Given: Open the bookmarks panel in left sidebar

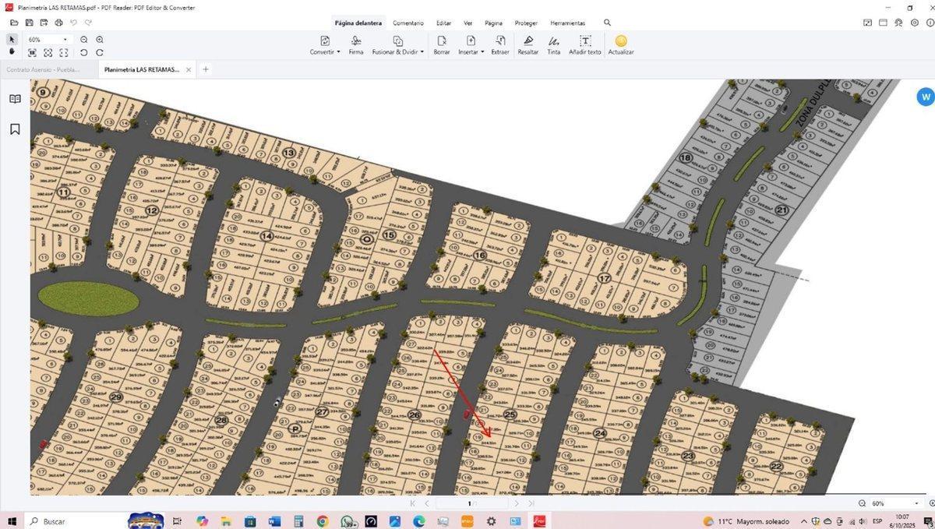Looking at the screenshot, I should pyautogui.click(x=15, y=129).
